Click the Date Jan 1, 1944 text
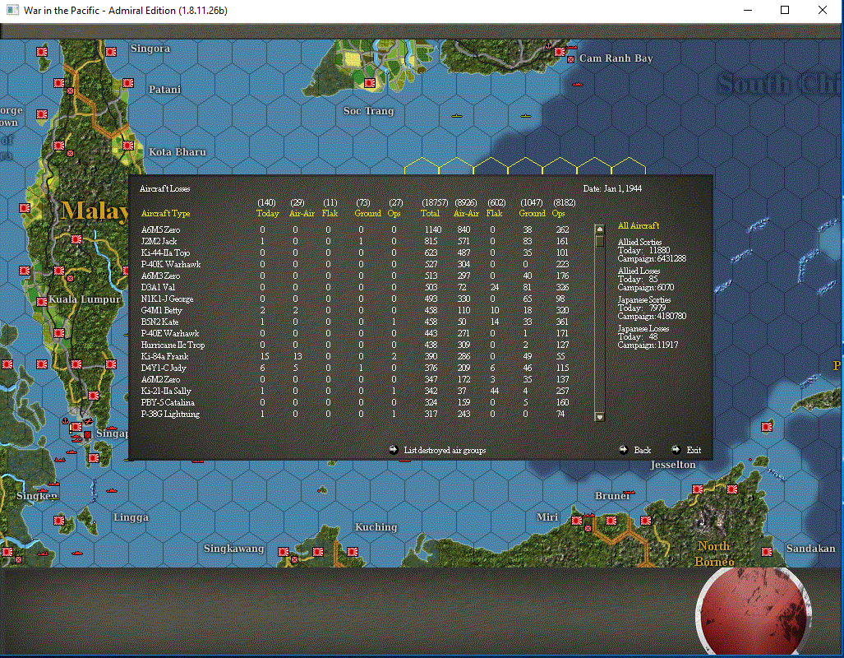Screen dimensions: 844x658 point(612,188)
